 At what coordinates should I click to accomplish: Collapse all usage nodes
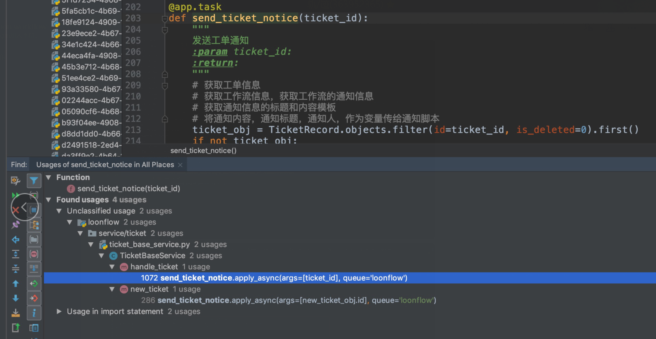click(x=16, y=269)
